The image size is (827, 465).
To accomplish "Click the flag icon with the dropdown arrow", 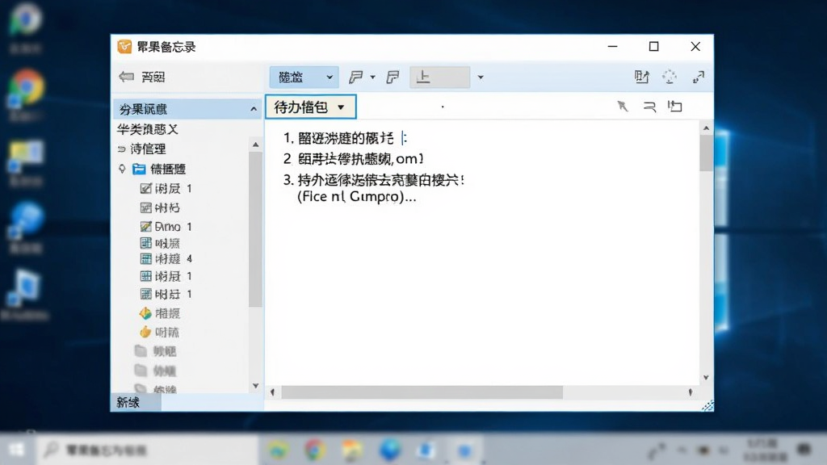I will pyautogui.click(x=356, y=77).
